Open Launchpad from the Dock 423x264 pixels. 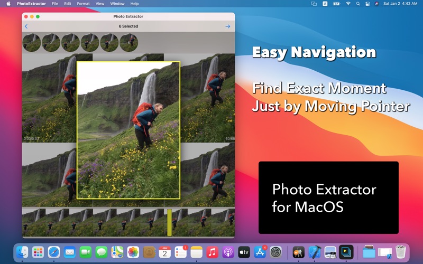click(38, 252)
